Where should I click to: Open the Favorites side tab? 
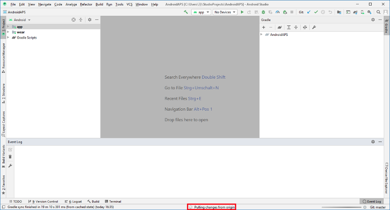point(4,185)
